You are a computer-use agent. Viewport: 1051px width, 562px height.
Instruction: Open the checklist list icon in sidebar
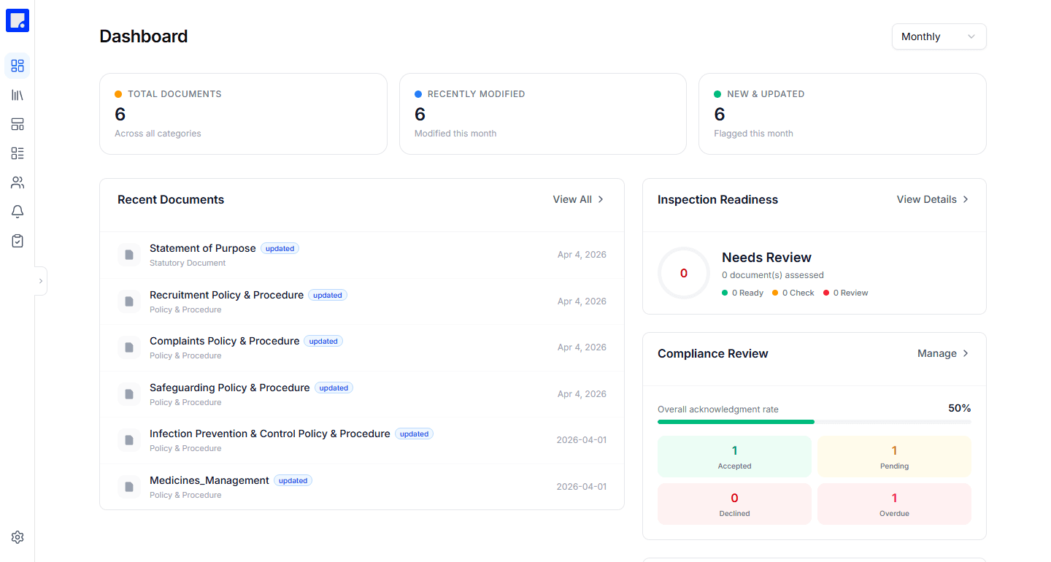pos(18,153)
